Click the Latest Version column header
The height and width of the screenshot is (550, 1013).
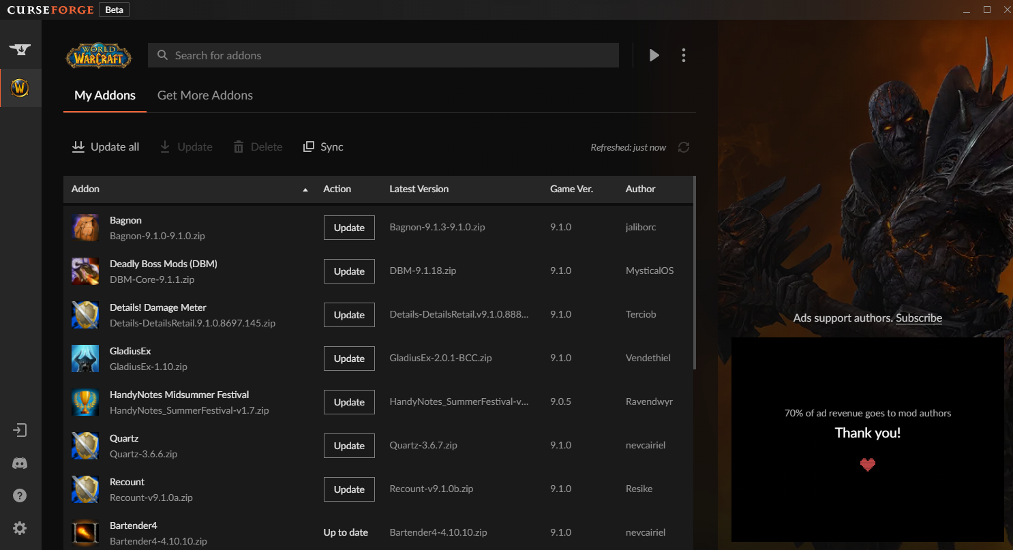(x=419, y=189)
